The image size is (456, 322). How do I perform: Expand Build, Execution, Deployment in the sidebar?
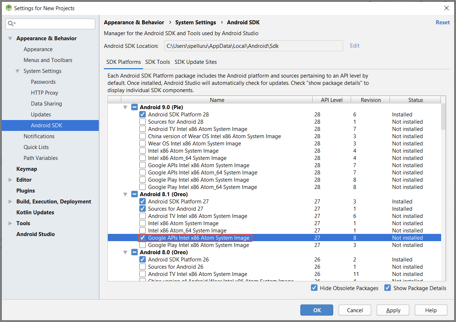(11, 201)
